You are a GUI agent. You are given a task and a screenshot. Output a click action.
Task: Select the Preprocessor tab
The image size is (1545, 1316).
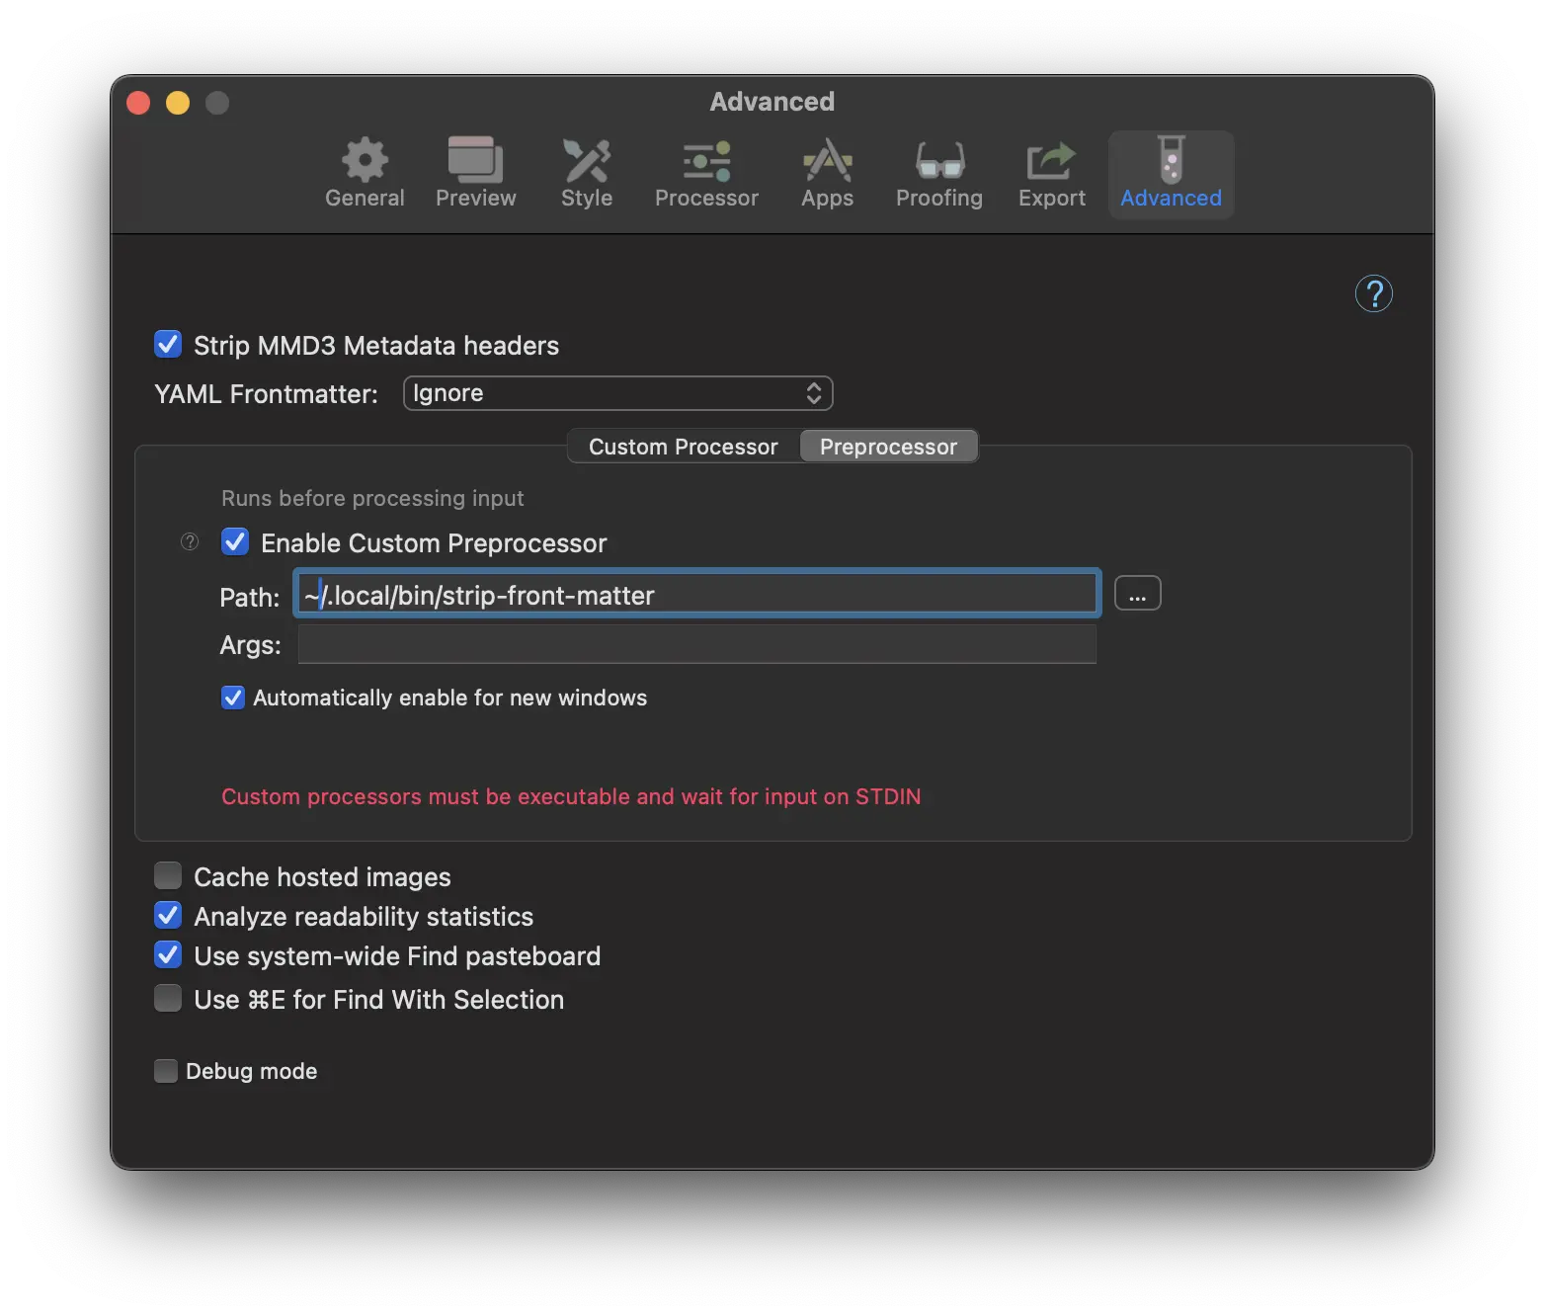(x=888, y=447)
